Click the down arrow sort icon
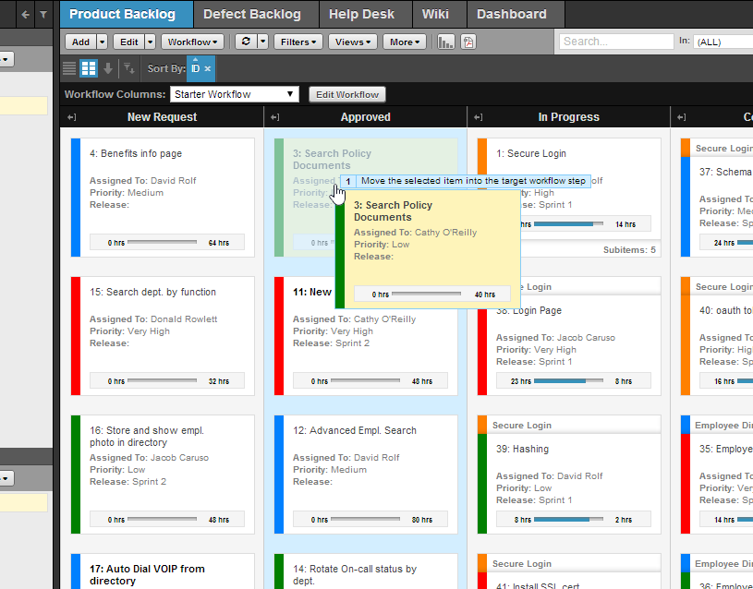This screenshot has height=589, width=753. coord(108,68)
